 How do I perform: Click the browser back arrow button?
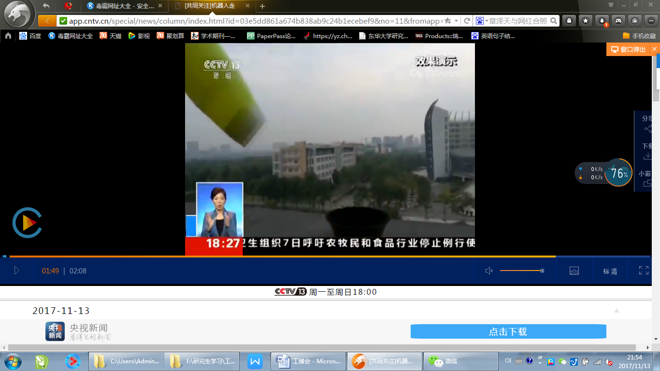pos(47,21)
